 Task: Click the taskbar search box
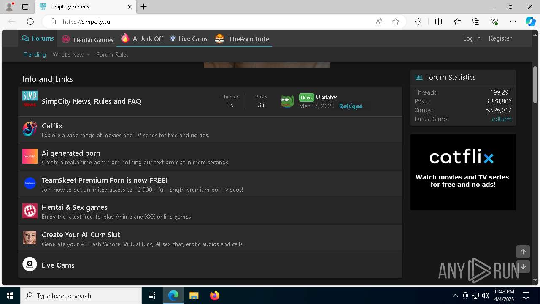pyautogui.click(x=81, y=296)
